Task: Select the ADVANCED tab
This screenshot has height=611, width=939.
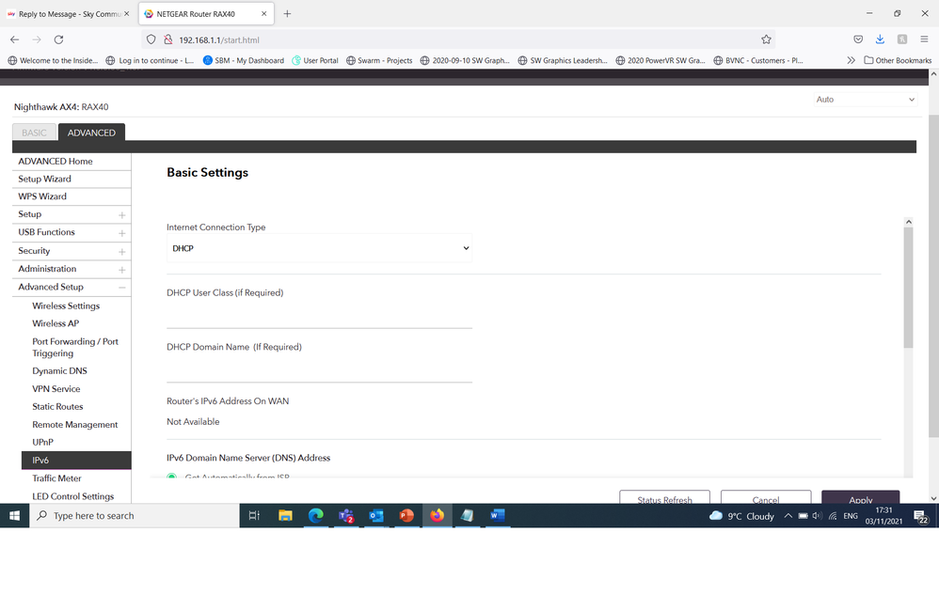Action: [91, 133]
